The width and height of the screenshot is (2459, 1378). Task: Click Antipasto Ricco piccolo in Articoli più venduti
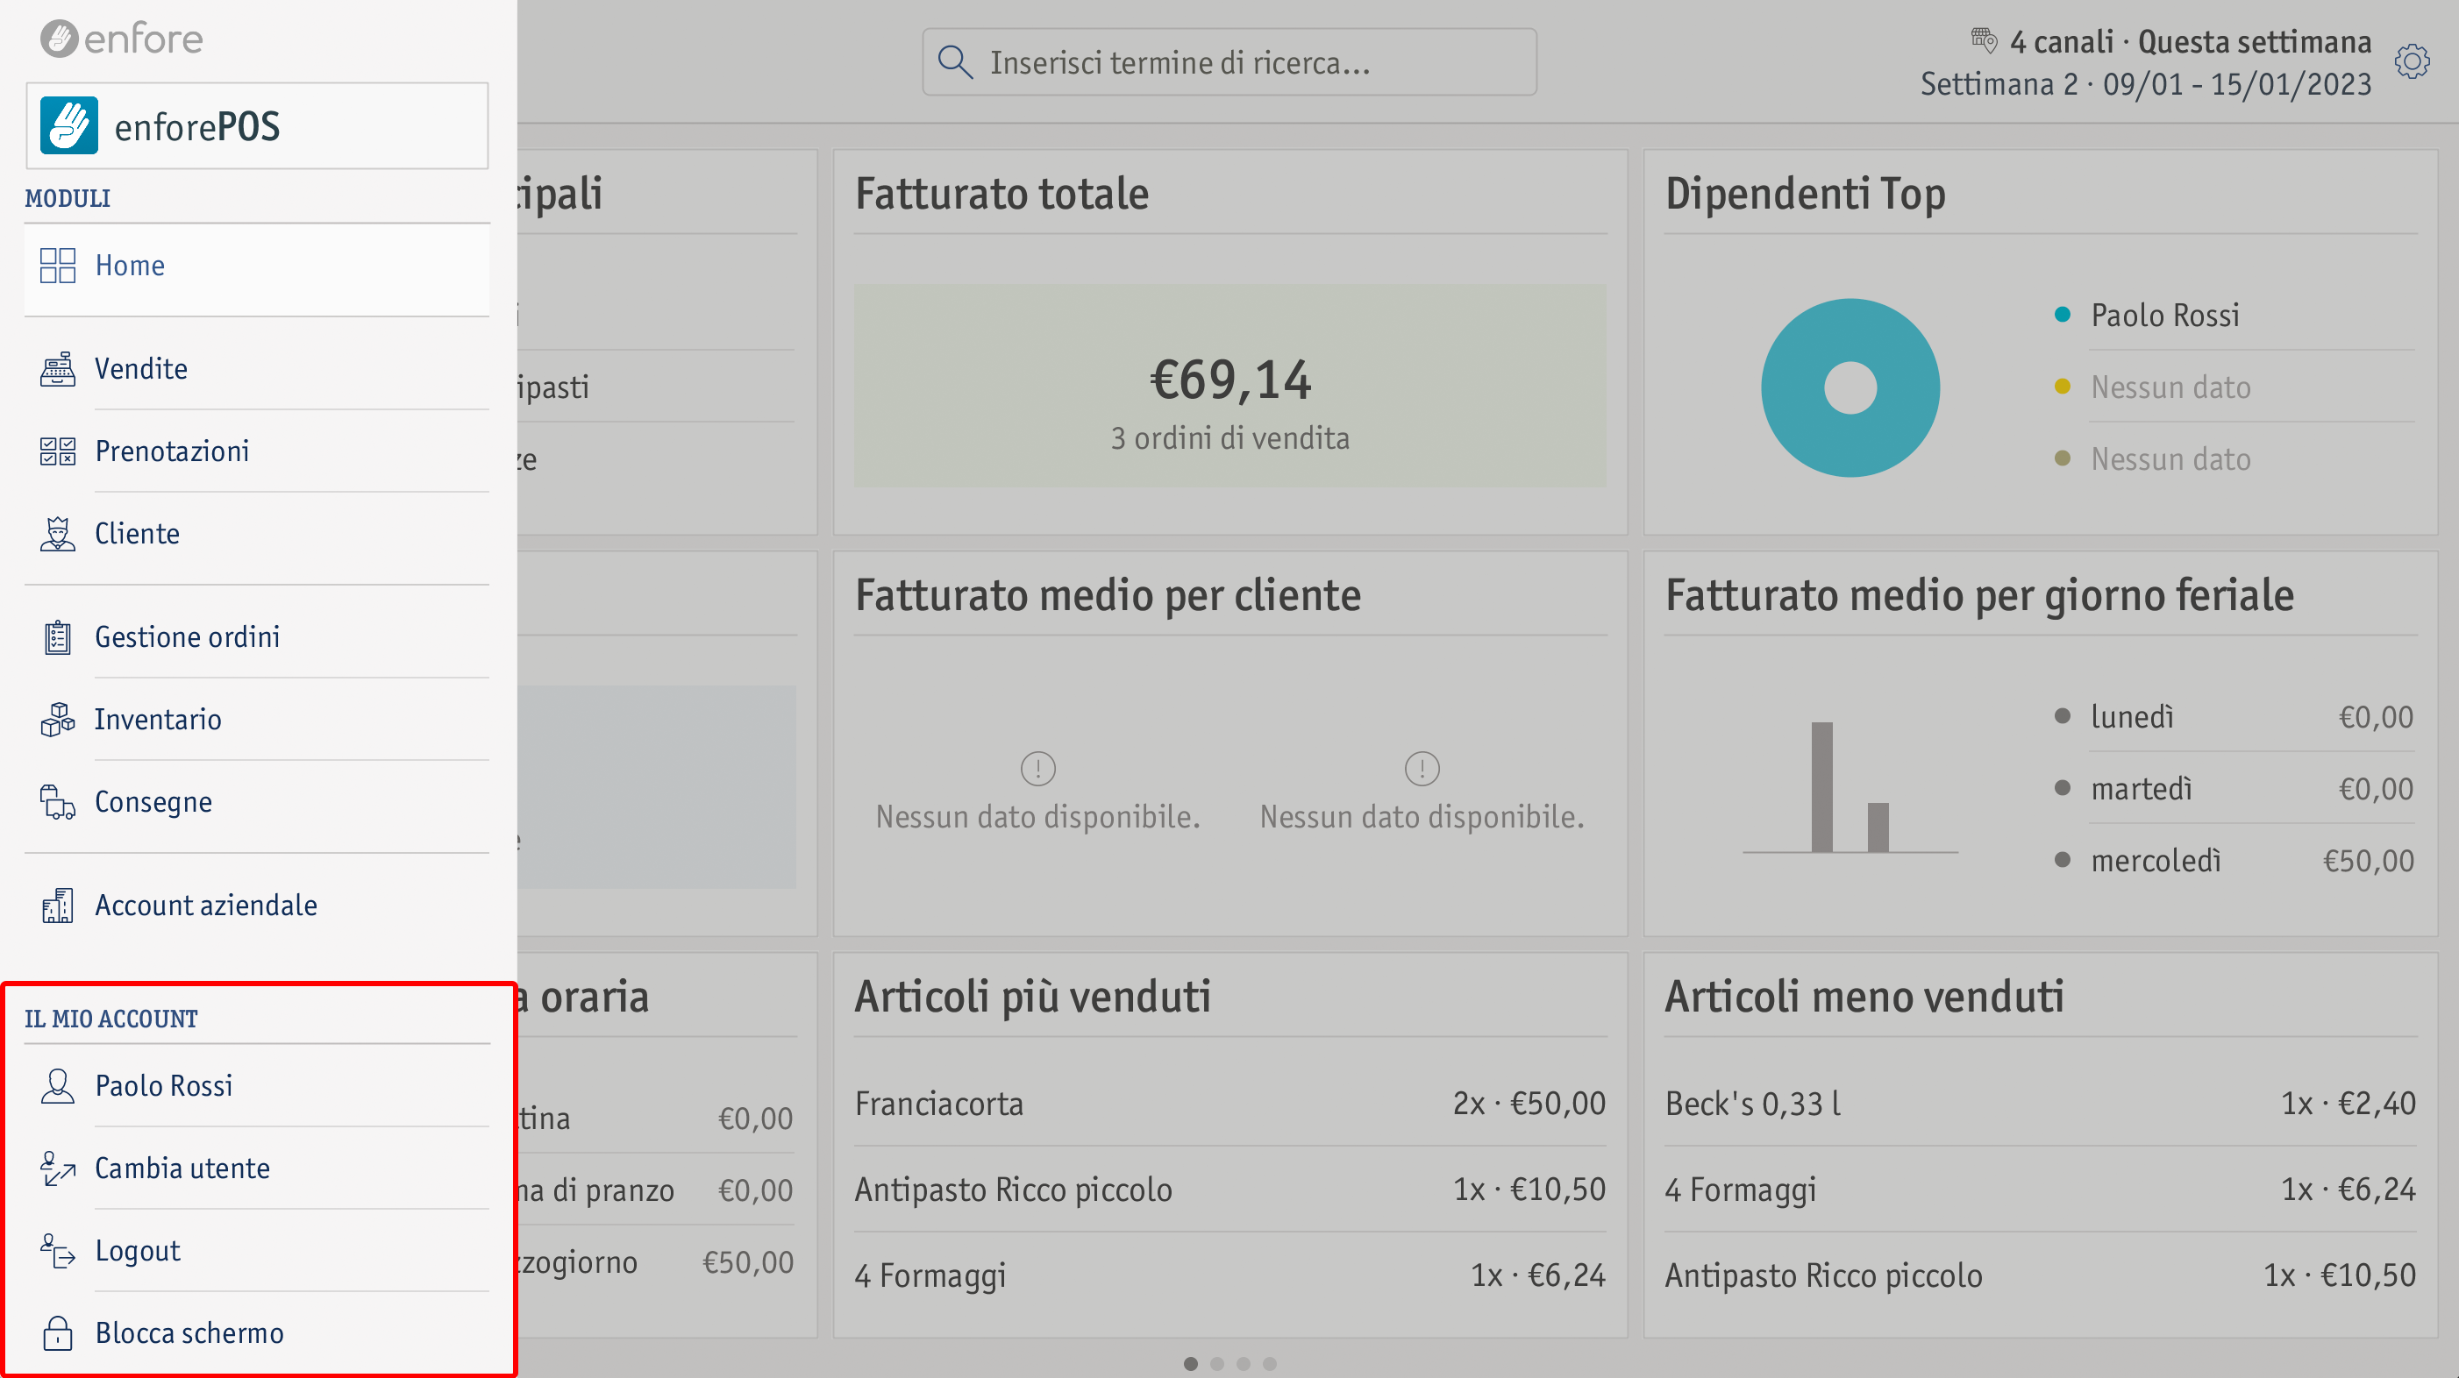pyautogui.click(x=1229, y=1190)
